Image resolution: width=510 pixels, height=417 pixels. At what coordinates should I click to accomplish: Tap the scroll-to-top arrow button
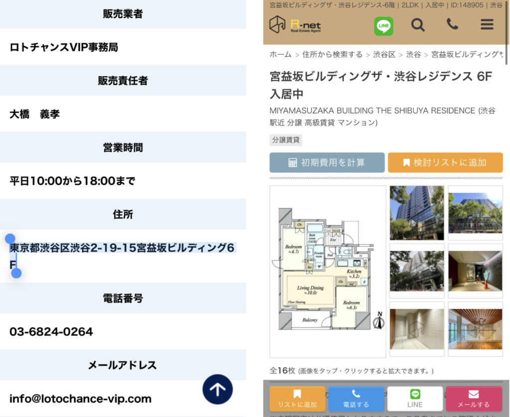pos(218,389)
